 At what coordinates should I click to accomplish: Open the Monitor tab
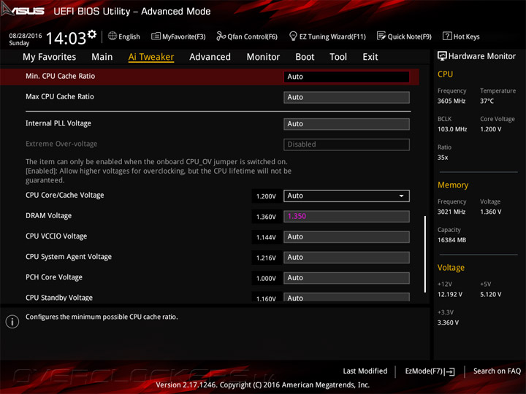pos(263,57)
